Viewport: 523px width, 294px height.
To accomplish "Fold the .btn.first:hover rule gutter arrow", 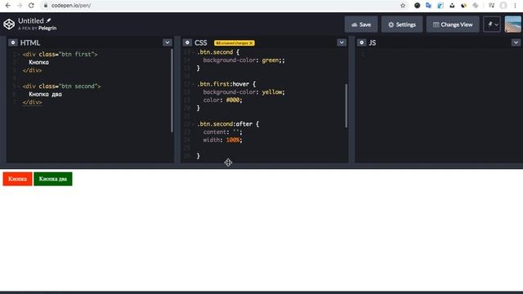I will pyautogui.click(x=193, y=84).
